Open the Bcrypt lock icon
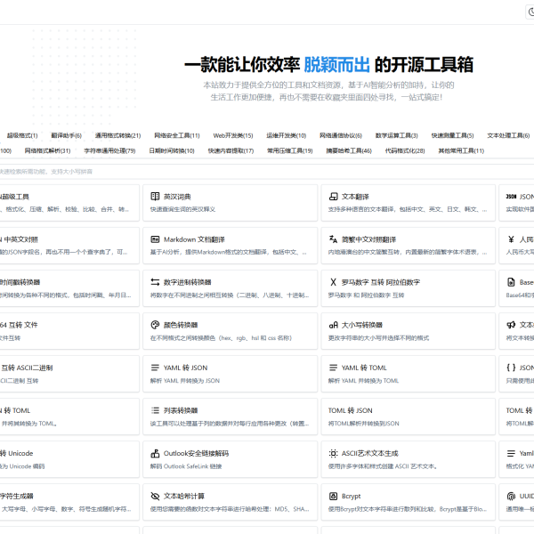Viewport: 534px width, 534px height. coord(333,496)
